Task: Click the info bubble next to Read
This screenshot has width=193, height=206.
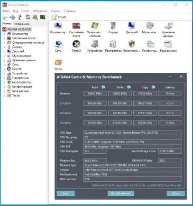Action: click(103, 87)
